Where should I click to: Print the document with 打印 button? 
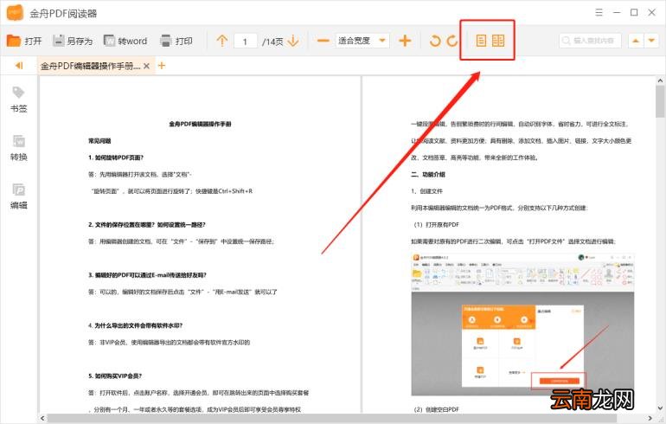pos(176,41)
